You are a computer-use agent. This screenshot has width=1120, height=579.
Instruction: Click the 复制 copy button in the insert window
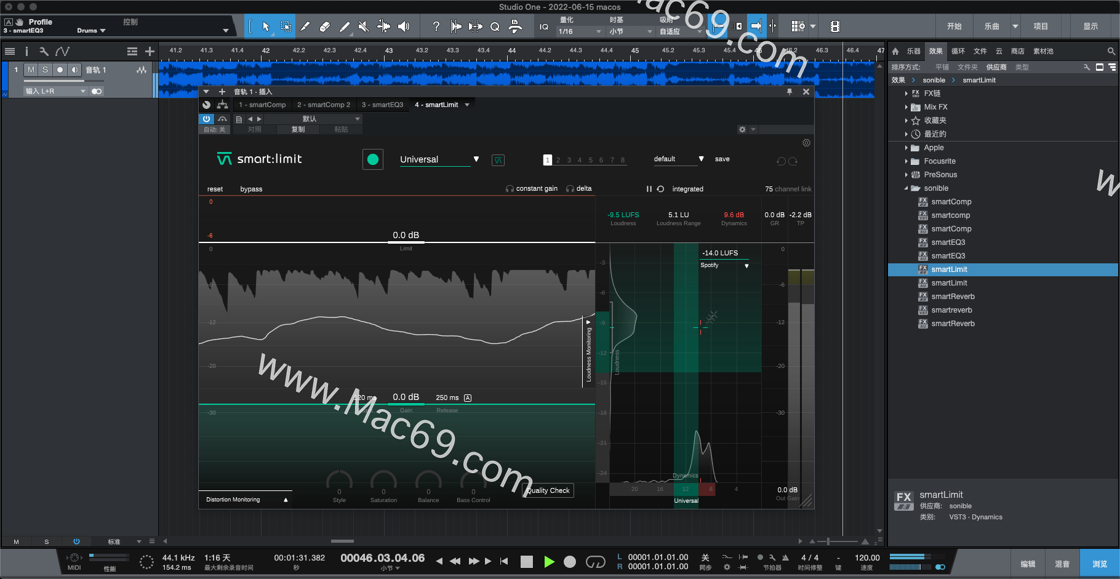(298, 129)
